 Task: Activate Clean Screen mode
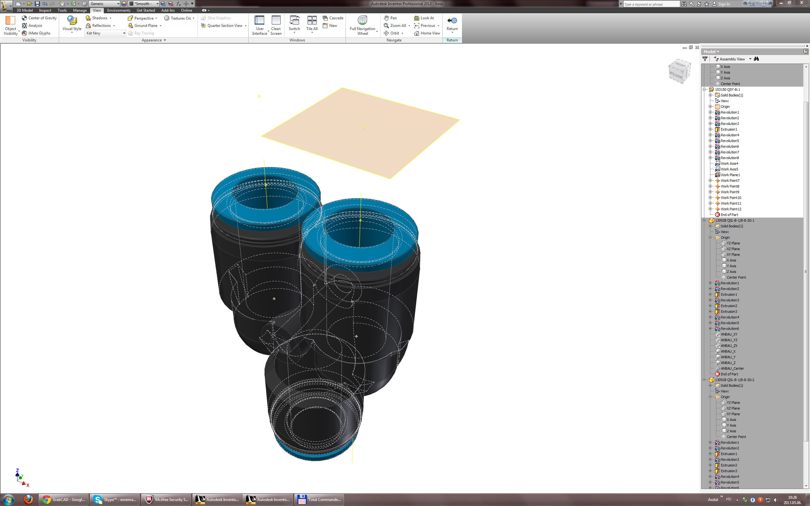(x=276, y=25)
